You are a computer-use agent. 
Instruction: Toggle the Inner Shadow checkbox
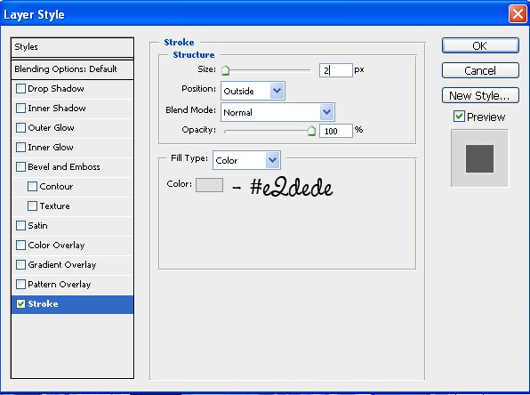(20, 109)
